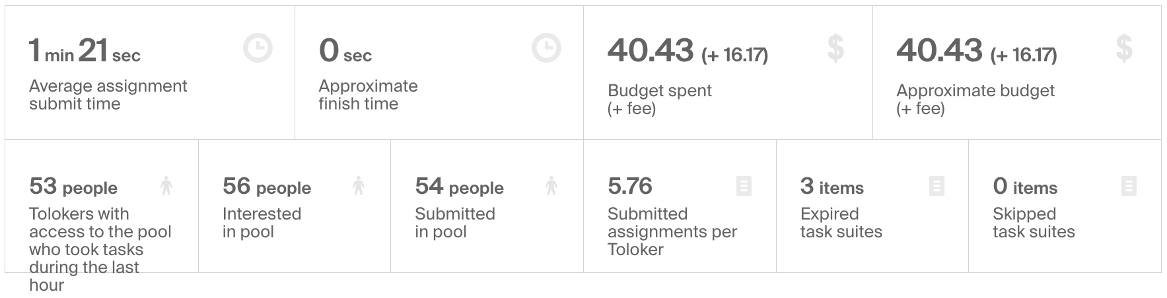Screen dimensions: 1167x298
Task: Click person icon in Interested in pool card
Action: (x=359, y=187)
